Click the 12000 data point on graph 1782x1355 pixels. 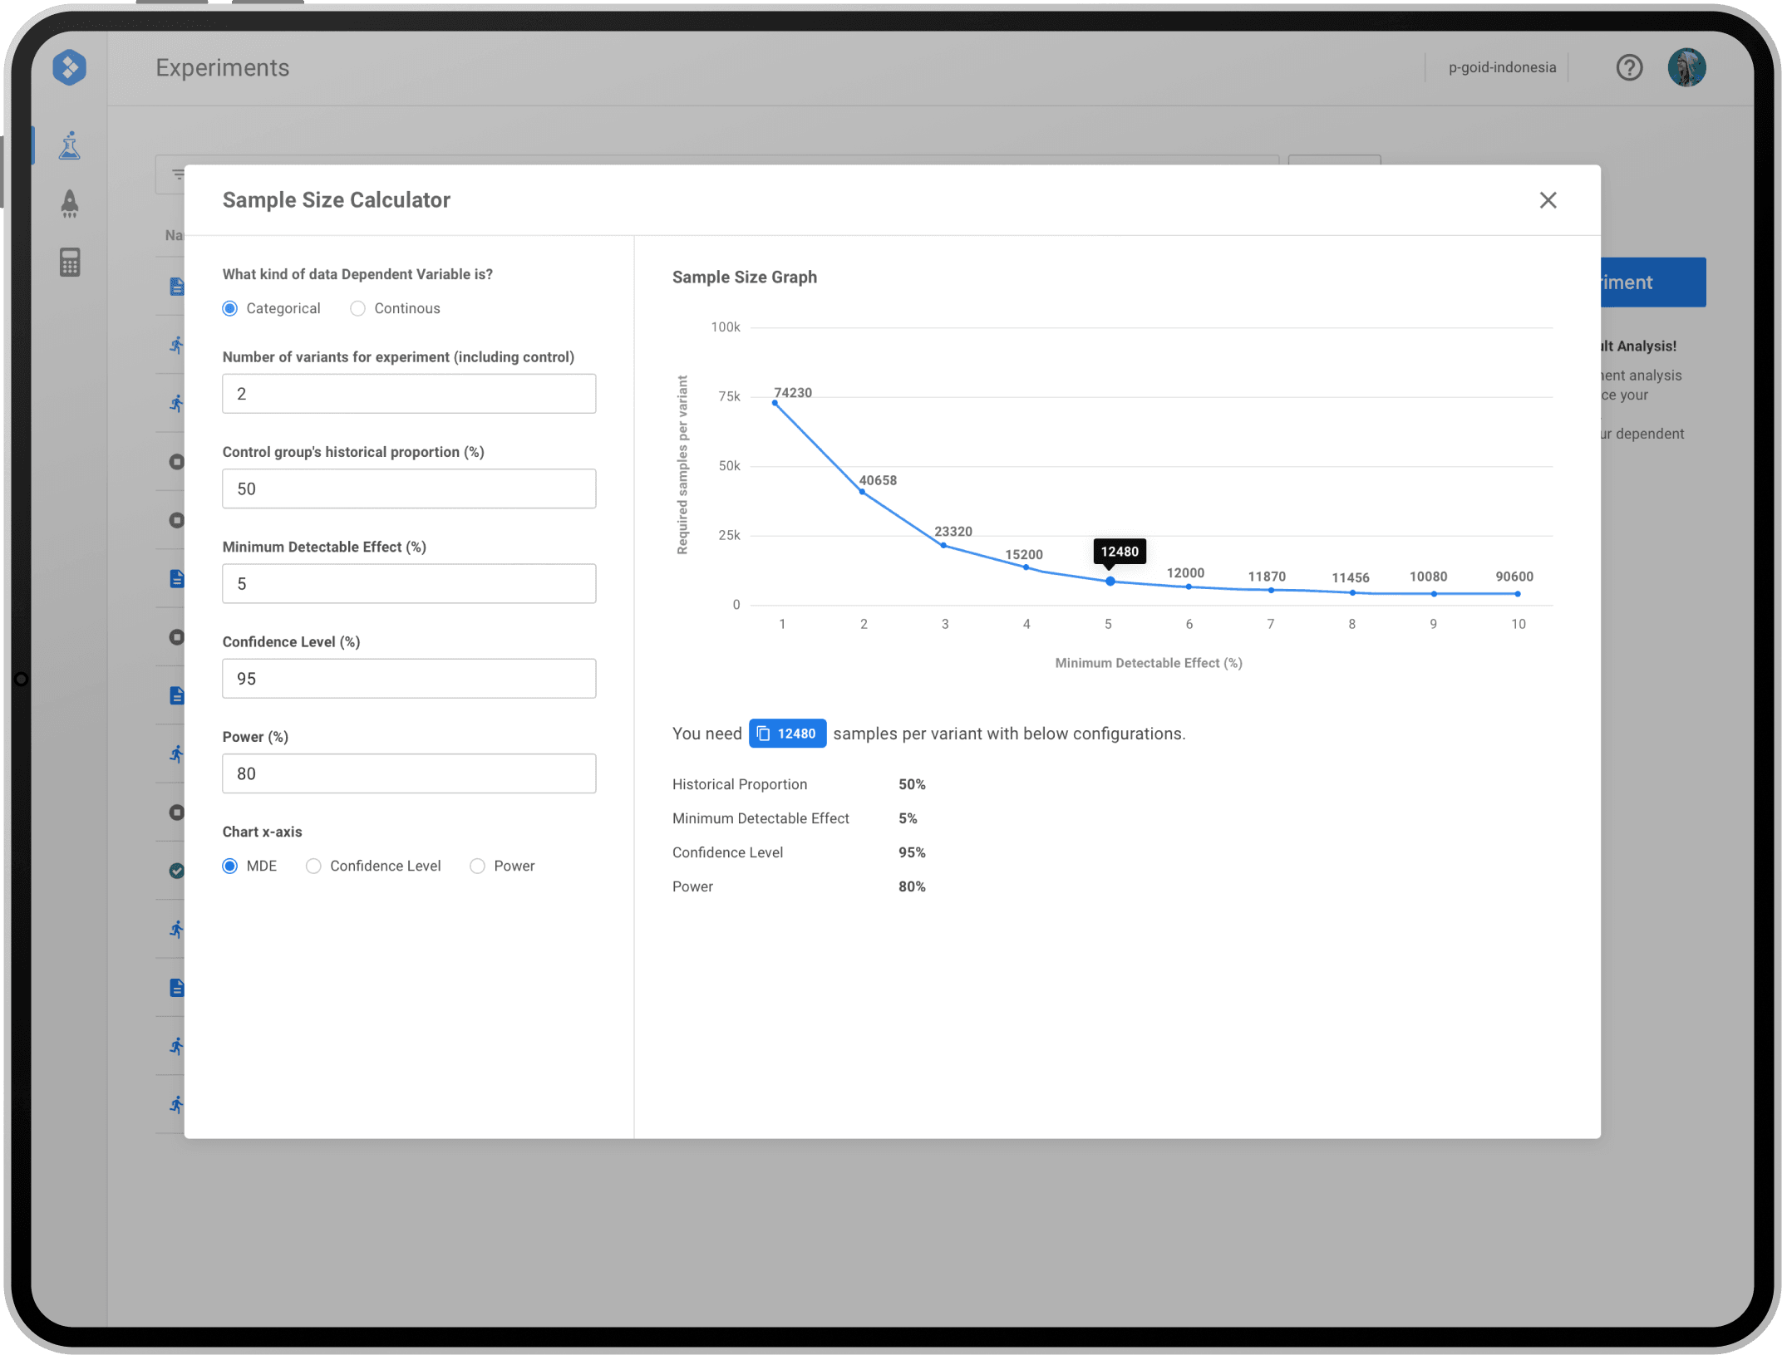coord(1189,587)
